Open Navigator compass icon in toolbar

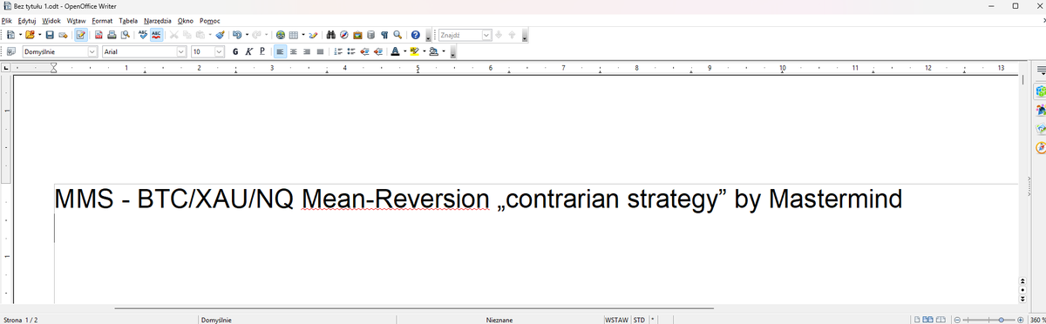point(344,35)
